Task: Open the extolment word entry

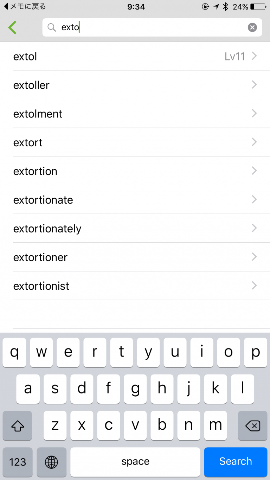Action: [38, 114]
